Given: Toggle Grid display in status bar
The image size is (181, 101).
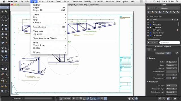Looking at the screenshot, I should click(x=81, y=98).
